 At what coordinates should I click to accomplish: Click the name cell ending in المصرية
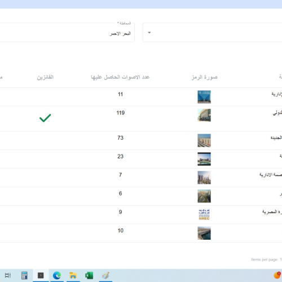coord(272,212)
